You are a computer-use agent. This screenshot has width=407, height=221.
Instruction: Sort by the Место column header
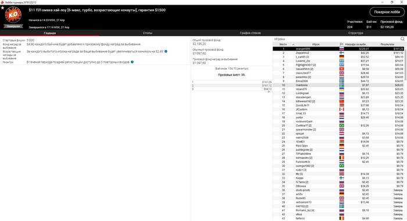click(x=284, y=44)
